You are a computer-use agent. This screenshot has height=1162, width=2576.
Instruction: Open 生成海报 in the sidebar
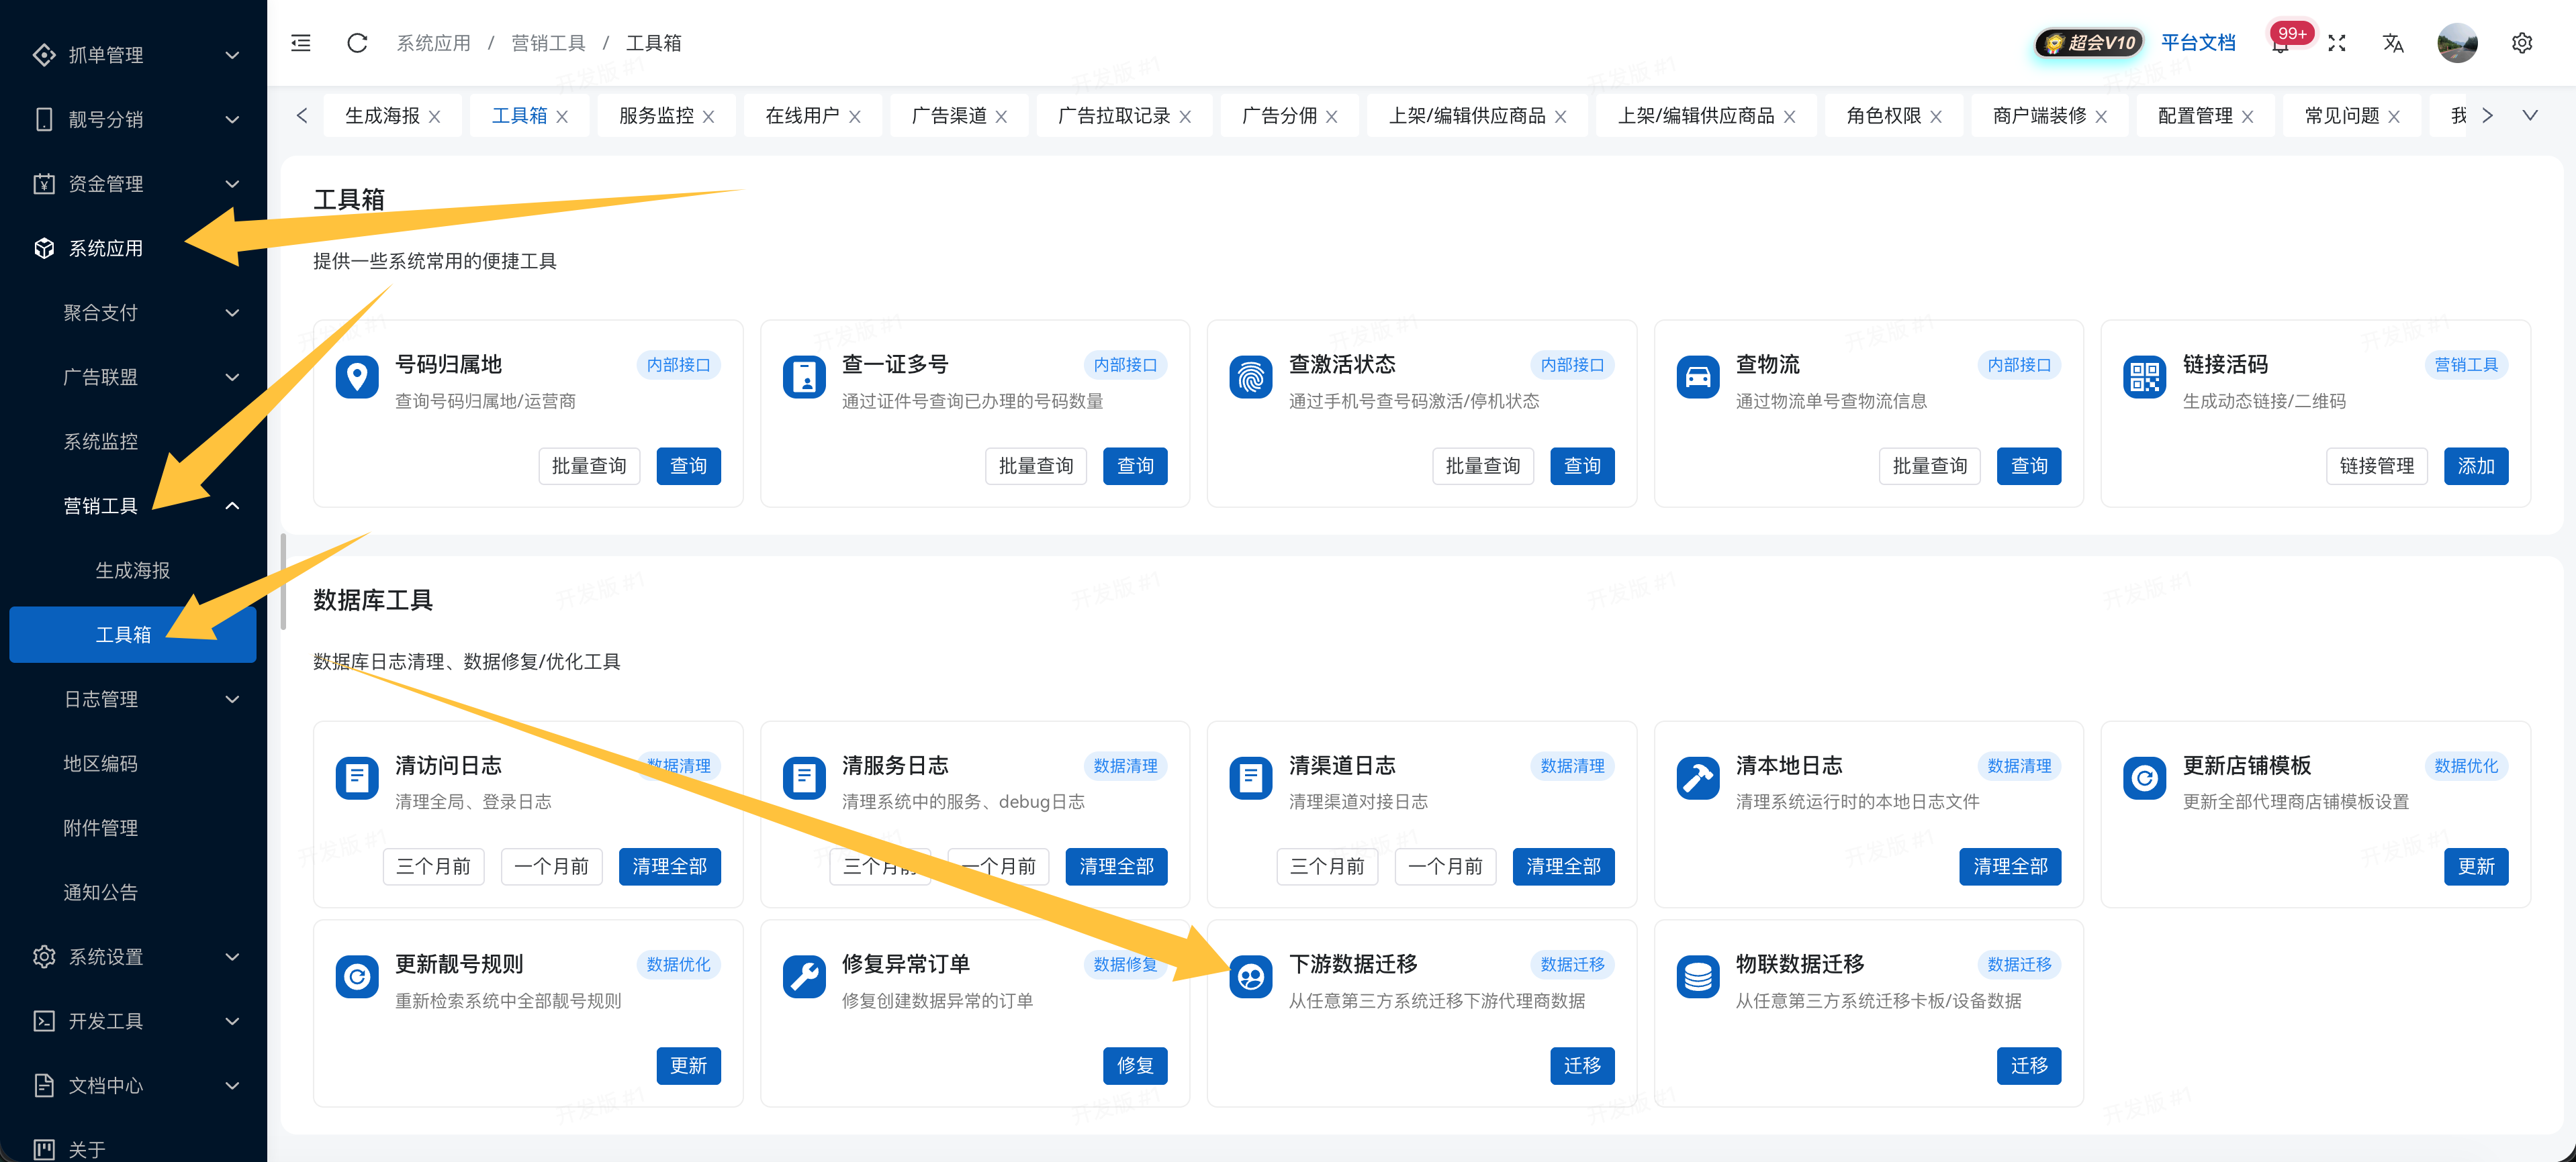pos(132,570)
